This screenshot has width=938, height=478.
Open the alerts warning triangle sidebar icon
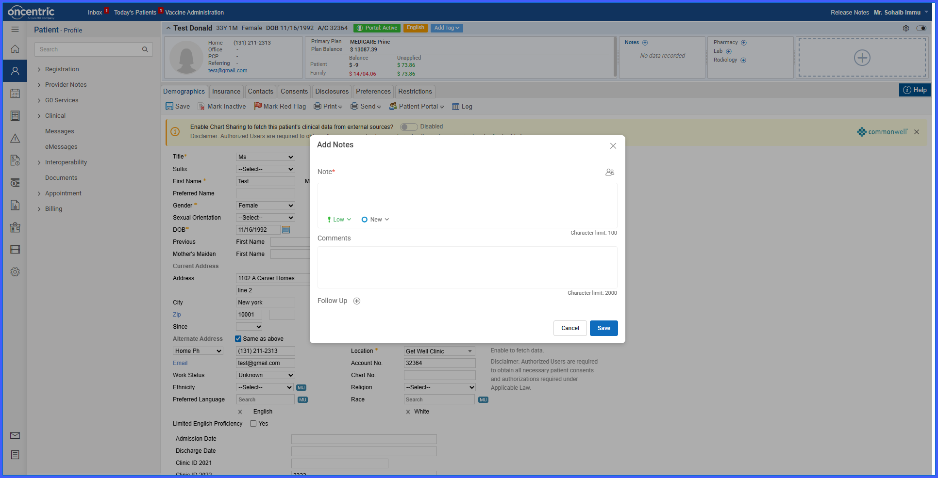pyautogui.click(x=15, y=139)
